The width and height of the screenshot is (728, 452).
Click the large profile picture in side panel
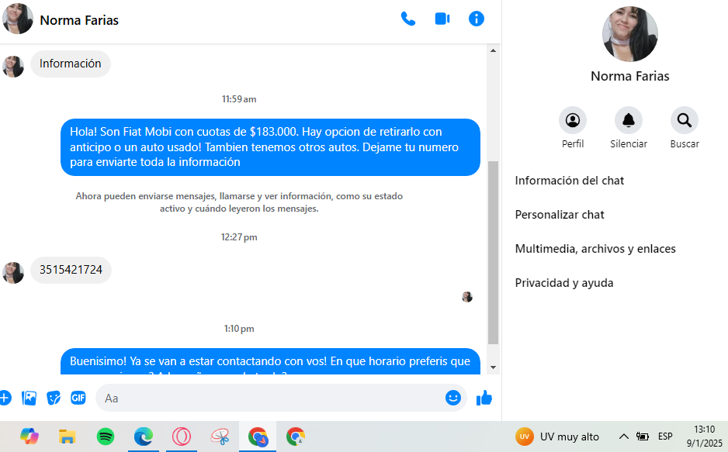point(629,34)
